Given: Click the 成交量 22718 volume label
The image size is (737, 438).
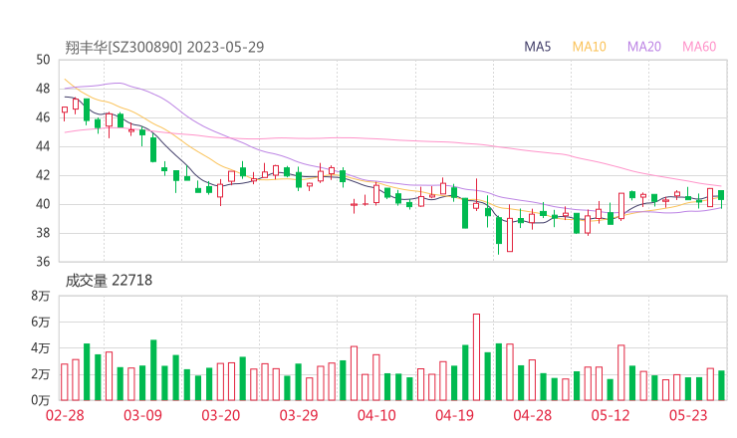Looking at the screenshot, I should 109,280.
